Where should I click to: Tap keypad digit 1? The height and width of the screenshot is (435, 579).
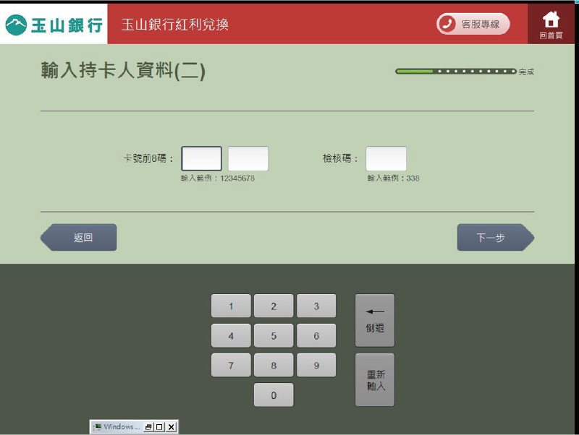[231, 306]
